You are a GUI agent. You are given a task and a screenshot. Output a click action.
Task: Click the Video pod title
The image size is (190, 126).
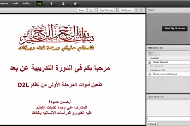[151, 10]
